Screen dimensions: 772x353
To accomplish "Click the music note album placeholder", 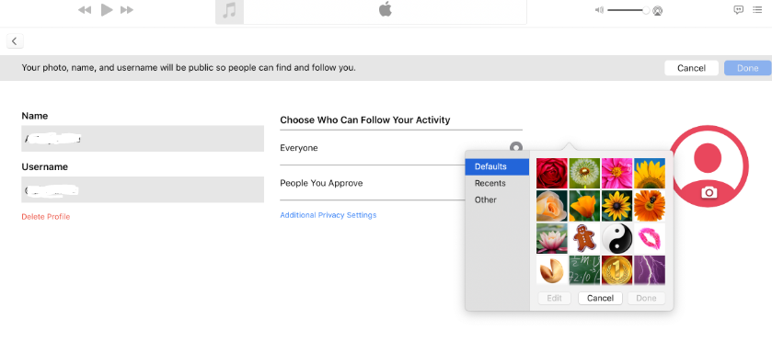I will point(229,11).
